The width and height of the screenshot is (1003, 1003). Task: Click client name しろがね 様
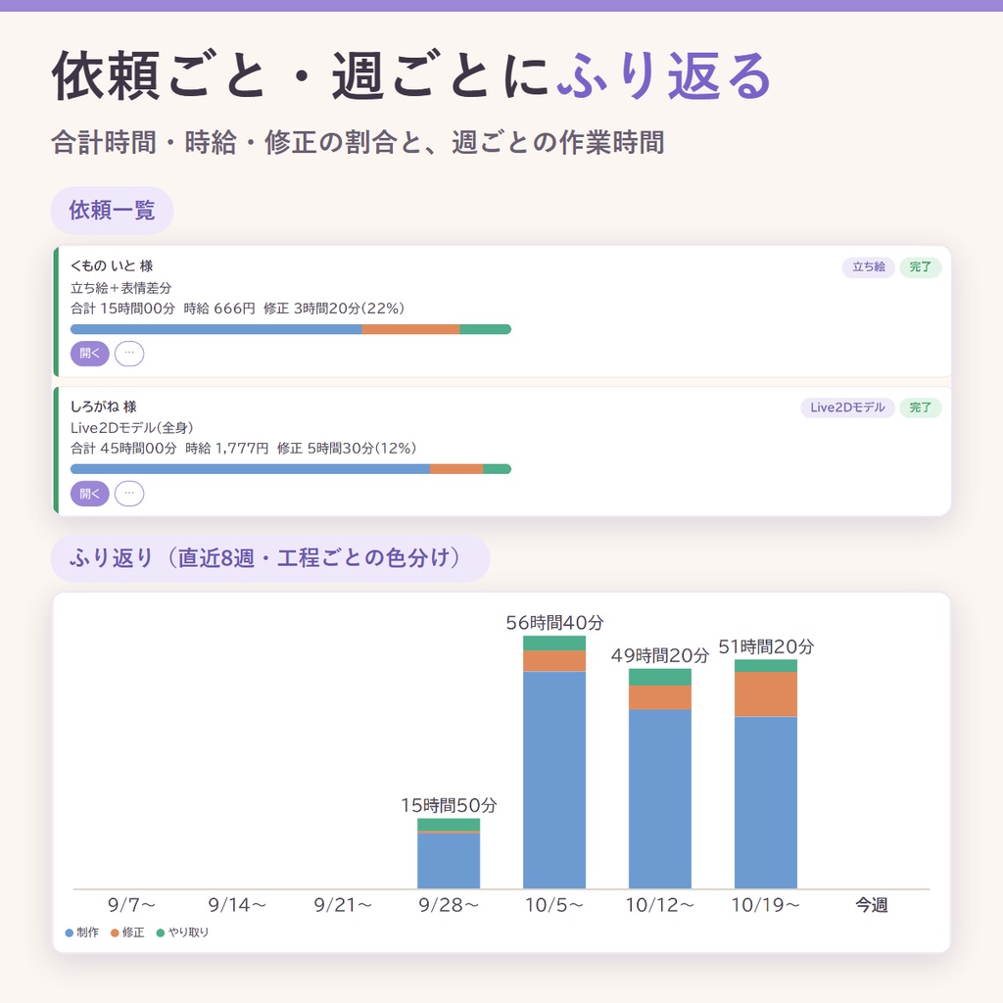tap(104, 406)
